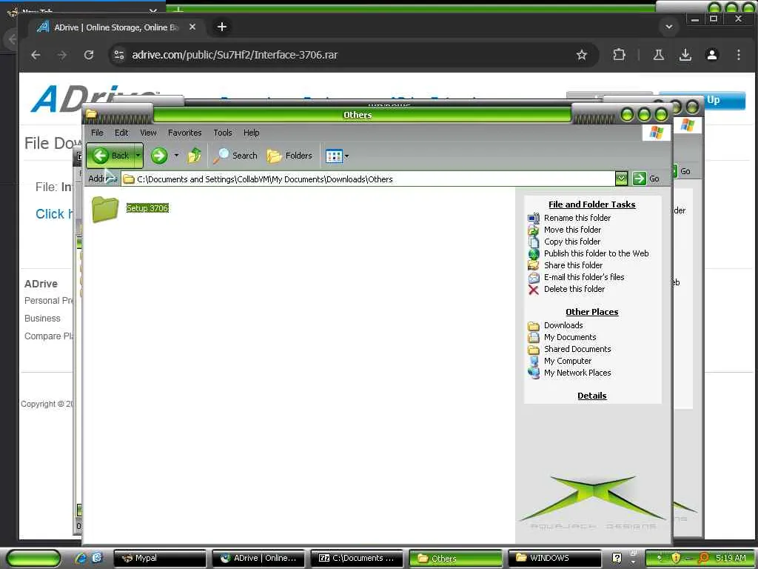Bookmark this page with the star icon
The width and height of the screenshot is (758, 569).
pyautogui.click(x=582, y=55)
